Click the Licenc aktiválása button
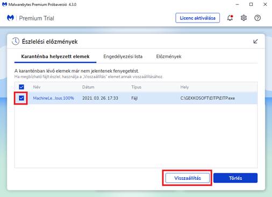272x197 pixels. click(x=198, y=18)
